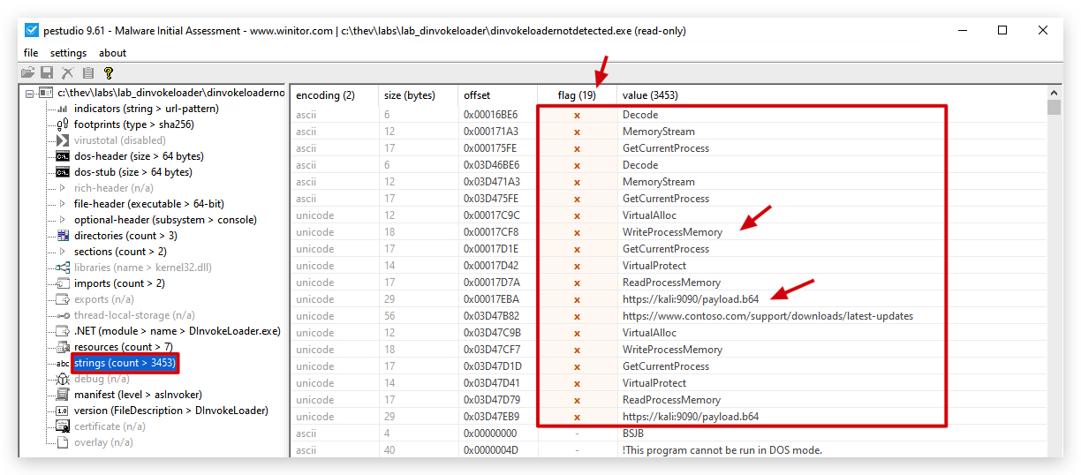Click the scrollbar up arrow in strings list

pyautogui.click(x=1054, y=93)
